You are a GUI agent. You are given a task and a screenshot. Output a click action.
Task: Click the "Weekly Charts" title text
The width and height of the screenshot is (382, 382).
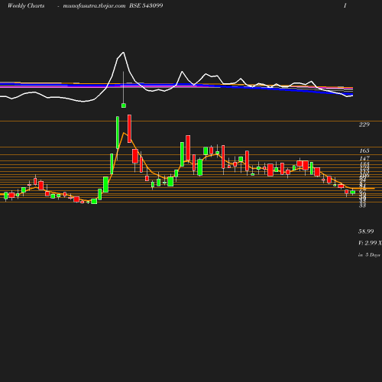26,5
